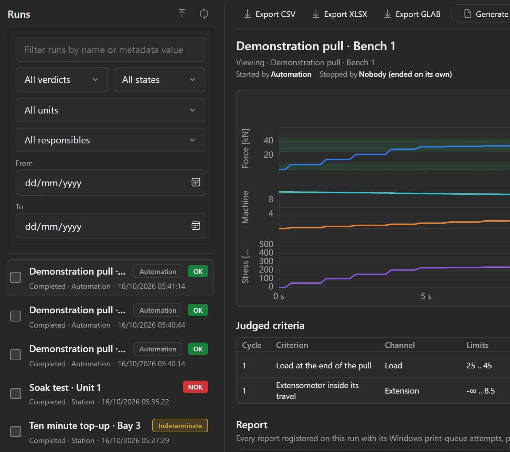Screen dimensions: 510x452
Task: Click the OK badge on the 05:41:14 run
Action: pos(198,272)
